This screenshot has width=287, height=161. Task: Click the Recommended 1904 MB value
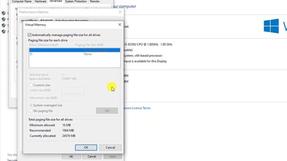68,131
